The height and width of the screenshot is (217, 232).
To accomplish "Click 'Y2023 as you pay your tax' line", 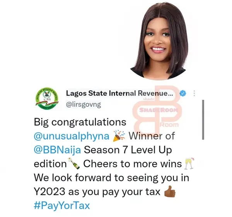I will 97,192.
